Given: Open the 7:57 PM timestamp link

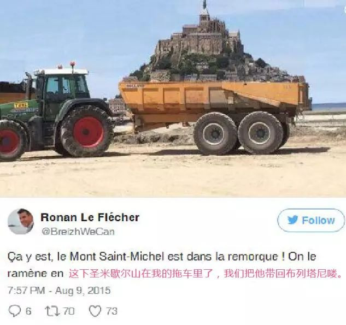Looking at the screenshot, I should point(26,291).
